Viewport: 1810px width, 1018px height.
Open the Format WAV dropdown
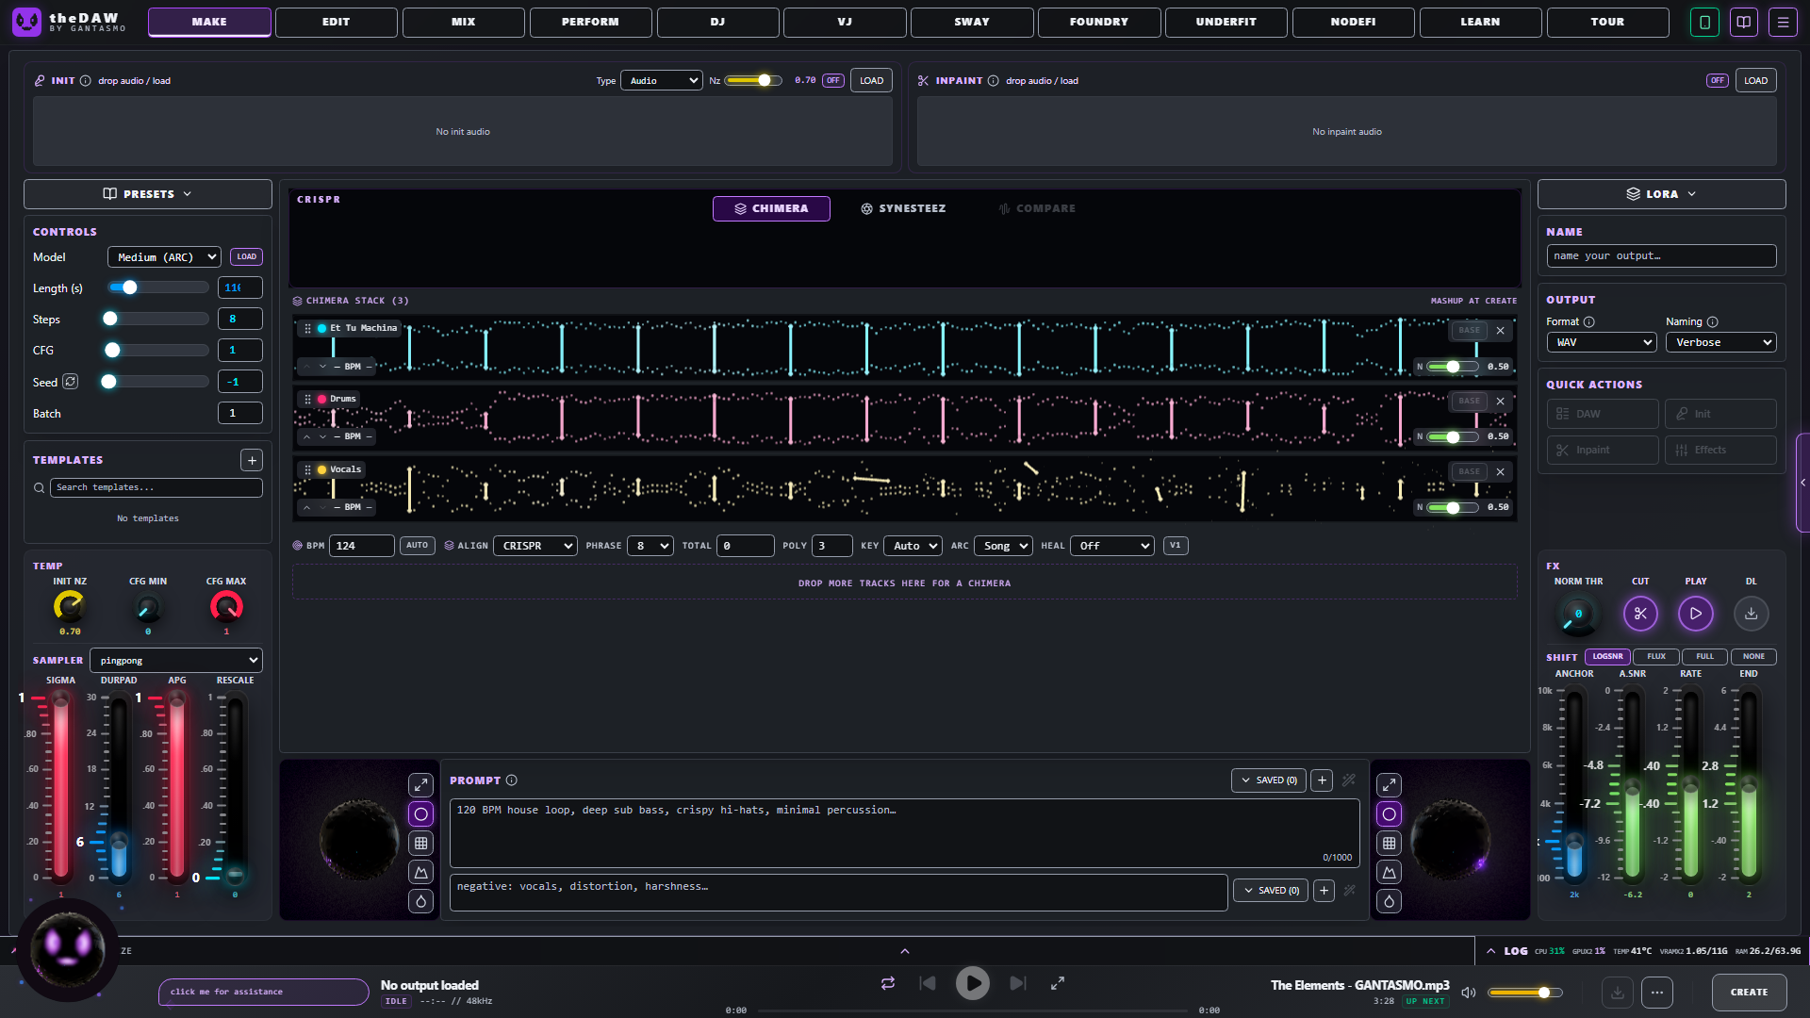click(x=1602, y=342)
